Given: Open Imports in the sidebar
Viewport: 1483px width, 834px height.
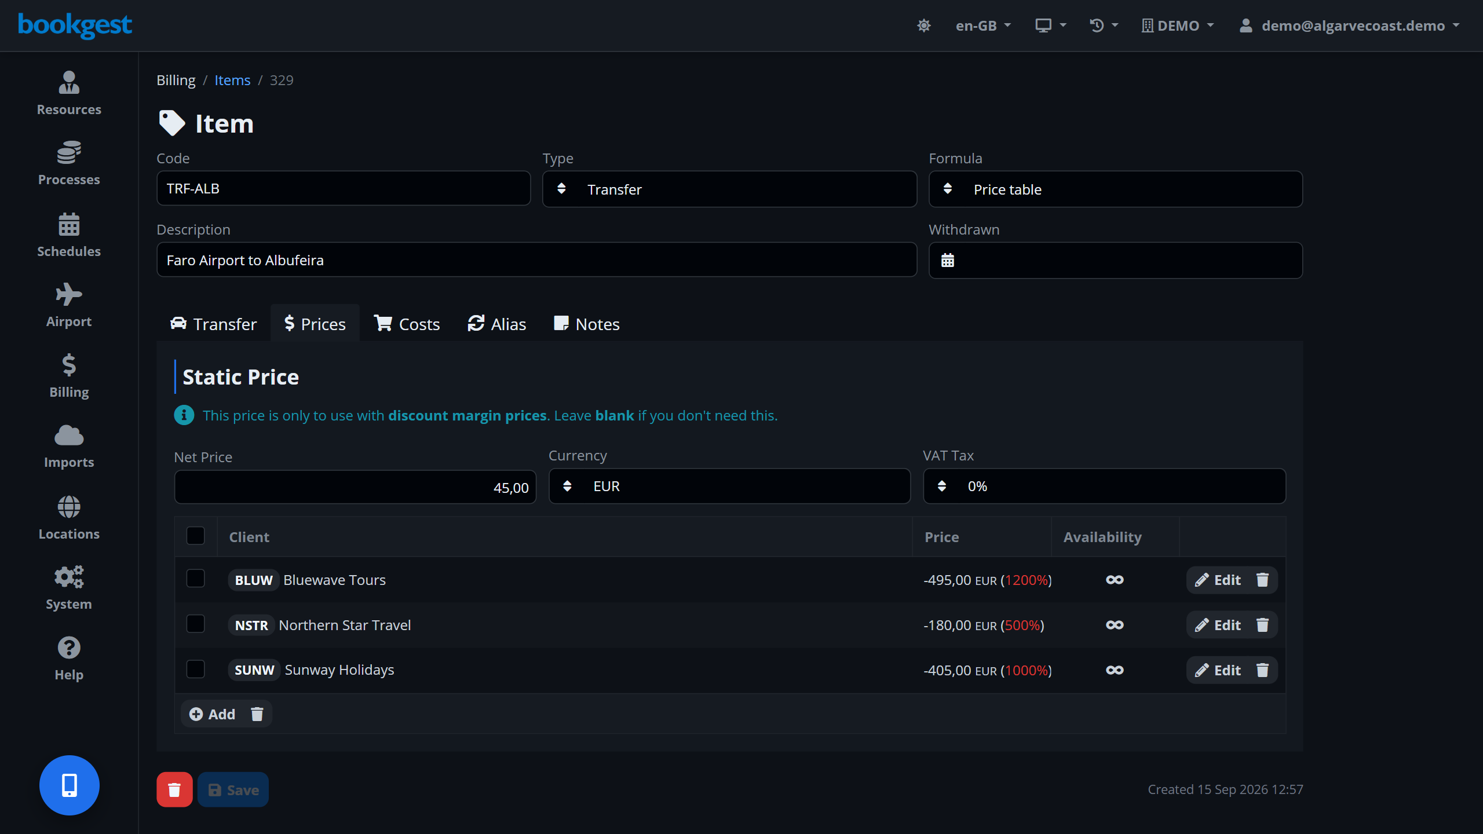Looking at the screenshot, I should click(x=69, y=447).
